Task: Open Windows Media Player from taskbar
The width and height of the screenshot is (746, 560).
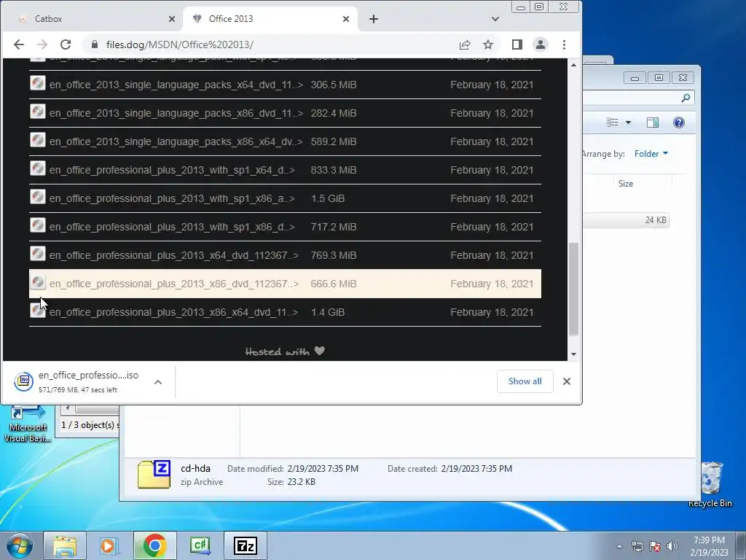Action: [x=108, y=545]
